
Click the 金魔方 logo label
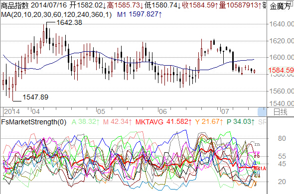click(280, 6)
